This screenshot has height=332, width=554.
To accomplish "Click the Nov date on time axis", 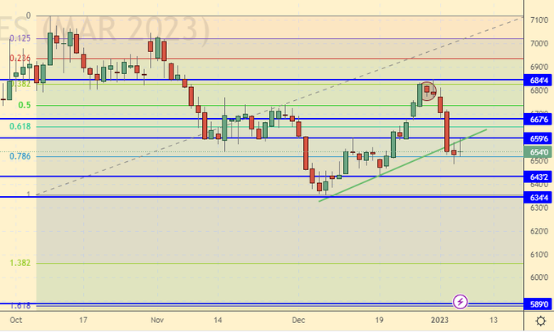I will pos(159,321).
